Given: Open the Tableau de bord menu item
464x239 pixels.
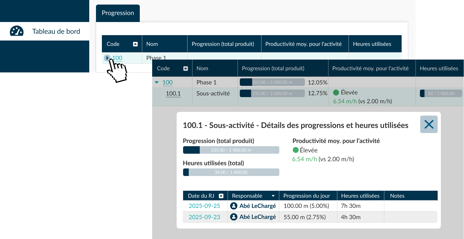Looking at the screenshot, I should pos(45,31).
